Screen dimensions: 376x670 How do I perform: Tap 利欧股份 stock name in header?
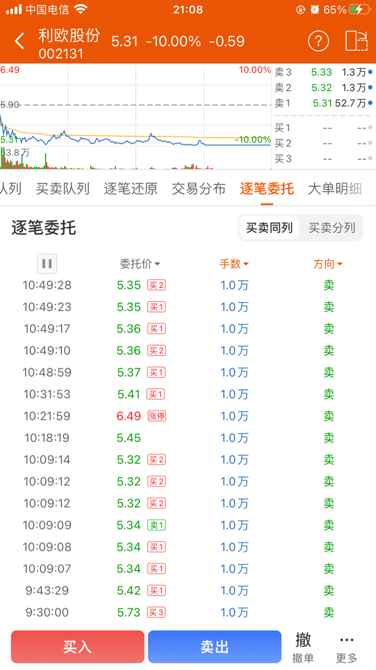coord(69,35)
